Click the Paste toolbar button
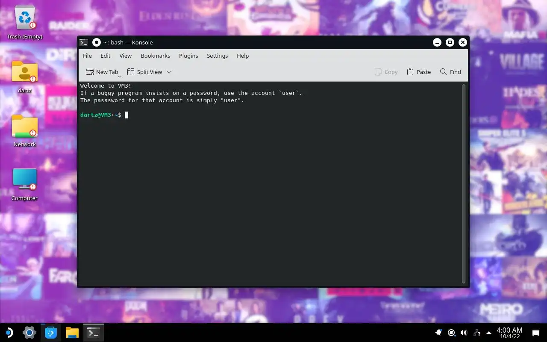Viewport: 547px width, 342px height. (419, 72)
